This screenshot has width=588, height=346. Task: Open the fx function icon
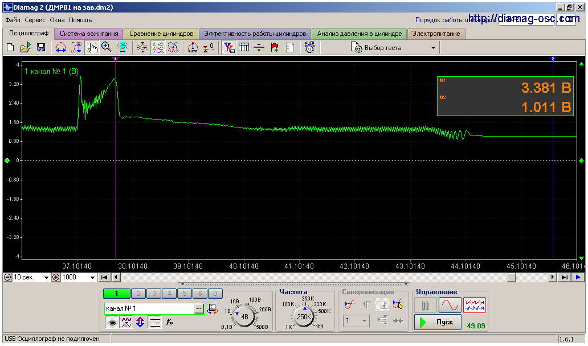click(169, 322)
